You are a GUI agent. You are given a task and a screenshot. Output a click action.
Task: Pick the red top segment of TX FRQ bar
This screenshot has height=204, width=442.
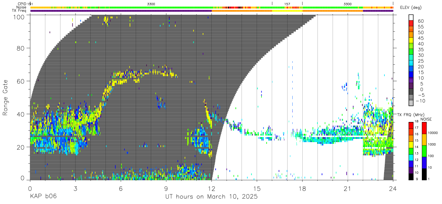coord(410,125)
